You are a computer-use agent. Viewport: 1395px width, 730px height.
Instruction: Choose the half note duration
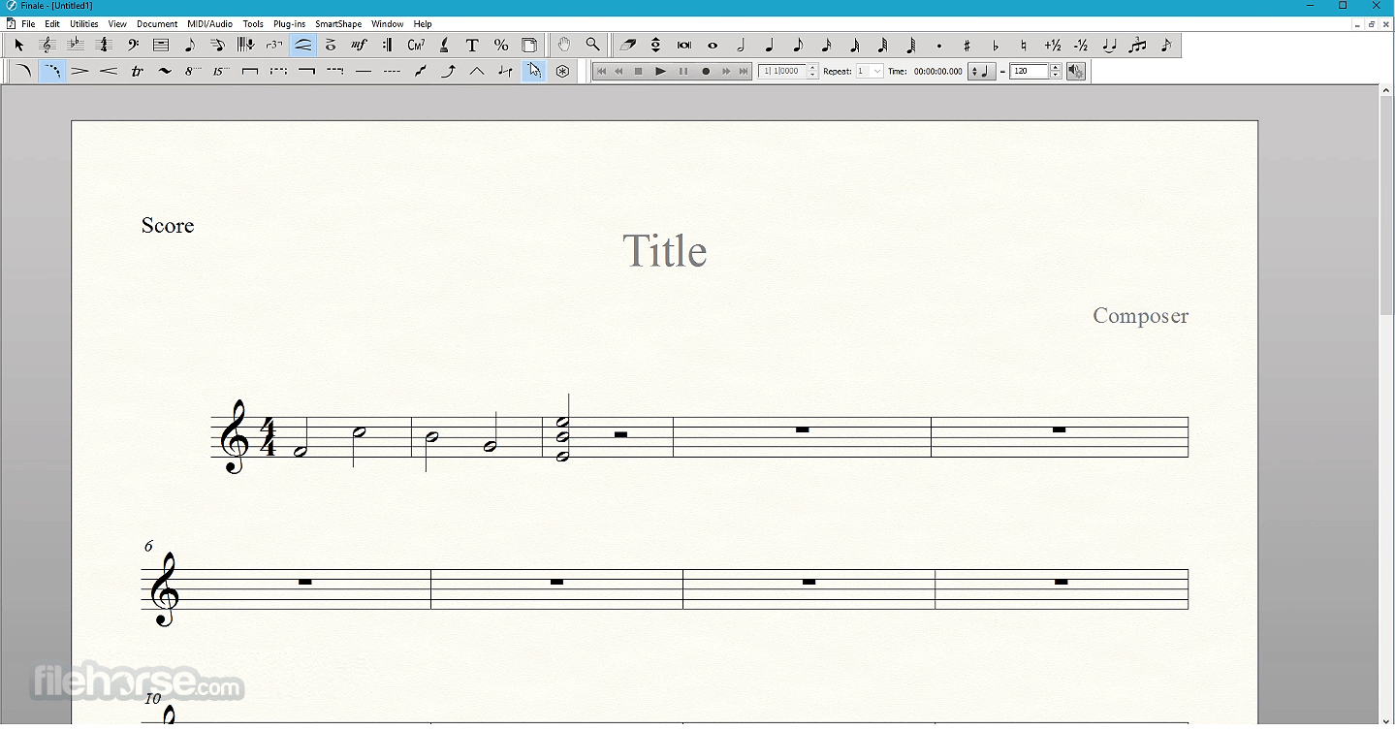click(x=741, y=45)
